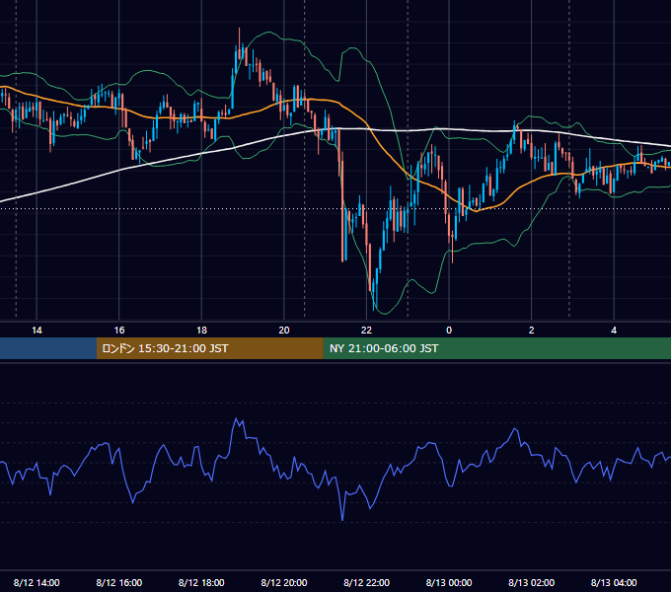The width and height of the screenshot is (671, 592).
Task: Click hour label 16 on price chart axis
Action: [119, 331]
